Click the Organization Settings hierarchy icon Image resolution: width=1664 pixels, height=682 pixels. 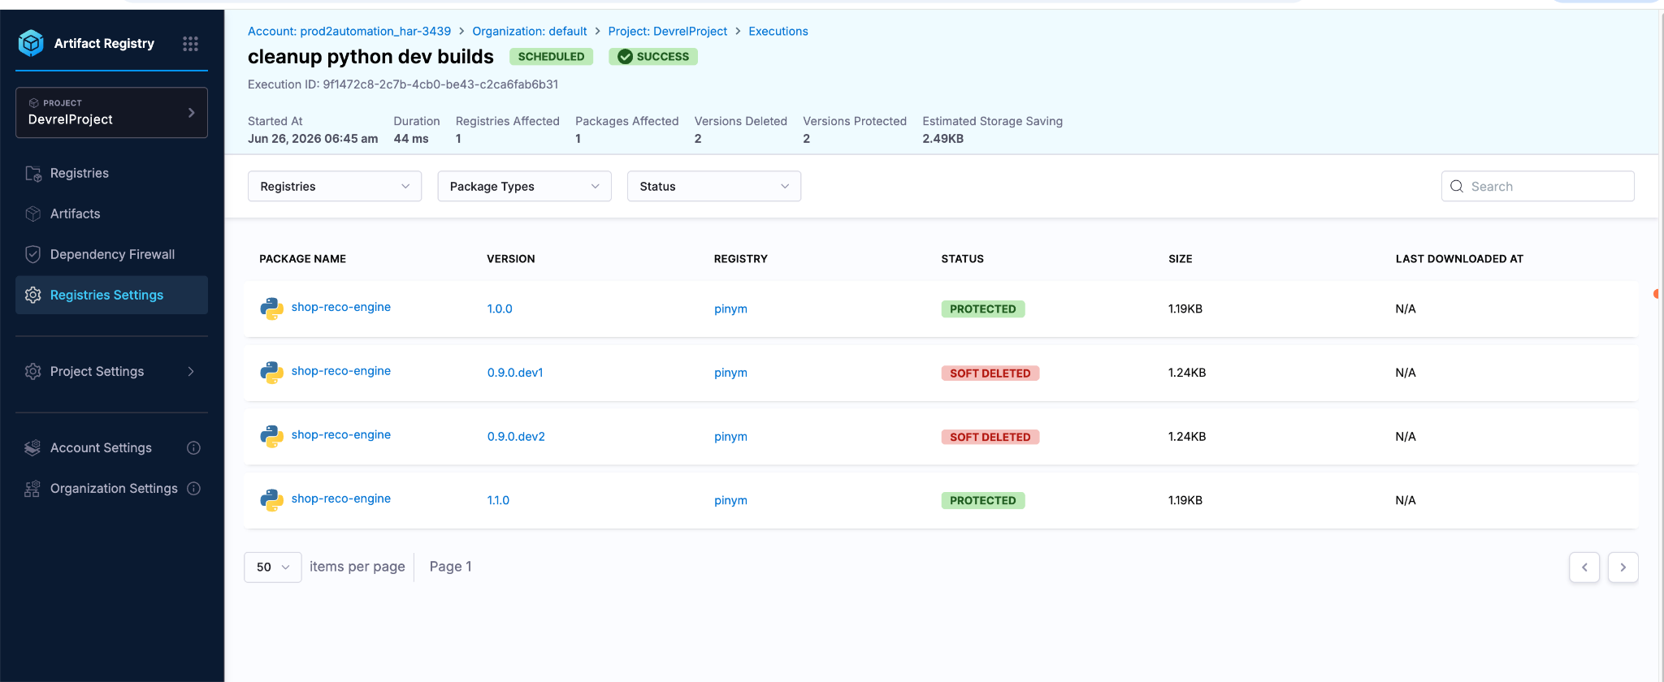pos(32,489)
